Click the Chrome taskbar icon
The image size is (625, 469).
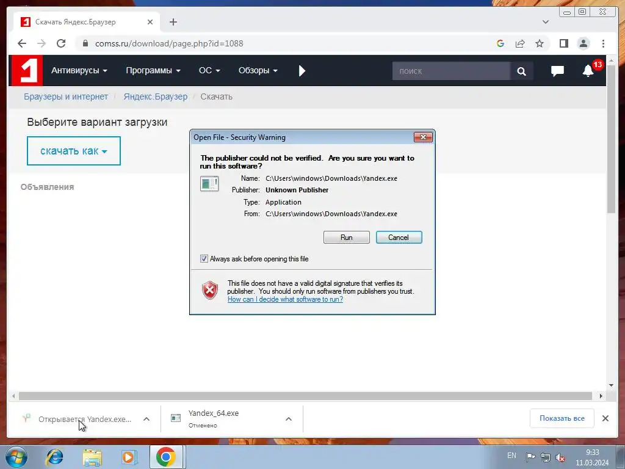click(166, 457)
